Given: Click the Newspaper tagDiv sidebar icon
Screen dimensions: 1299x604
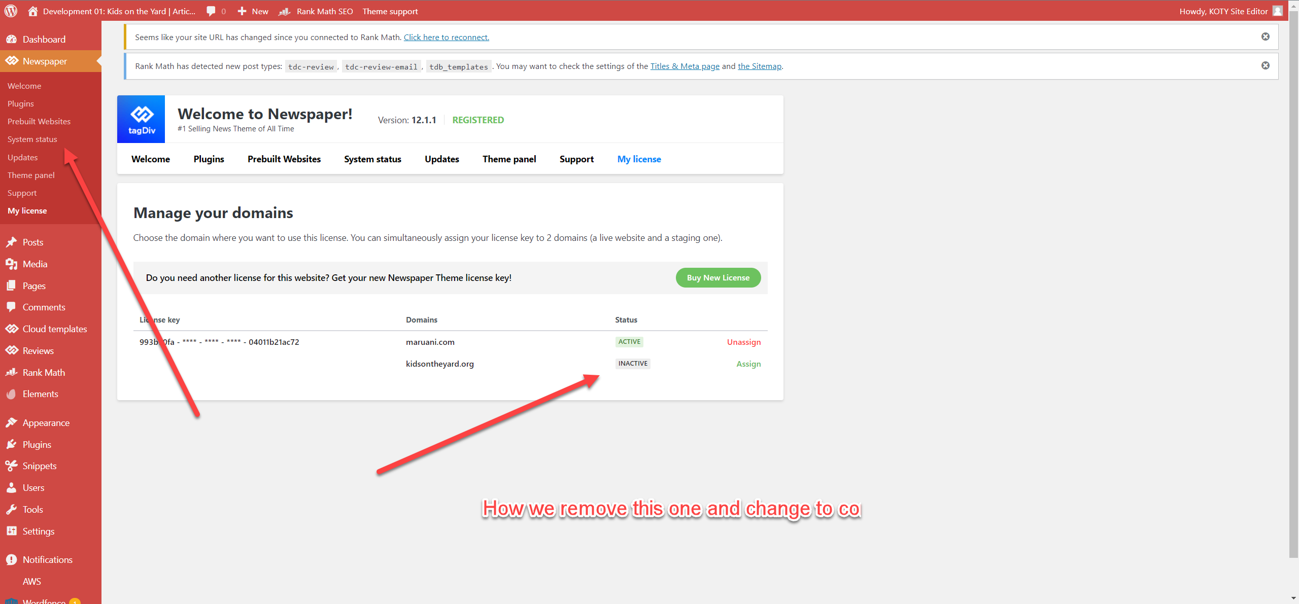Looking at the screenshot, I should pos(12,61).
